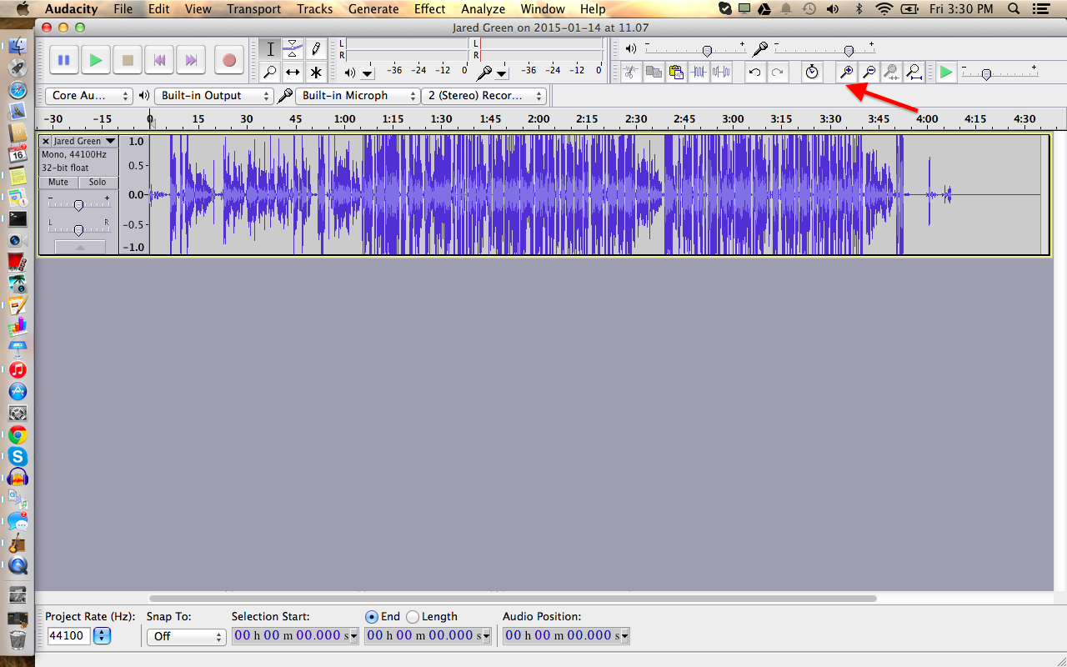Click the Project Rate input field
This screenshot has height=667, width=1067.
click(69, 636)
